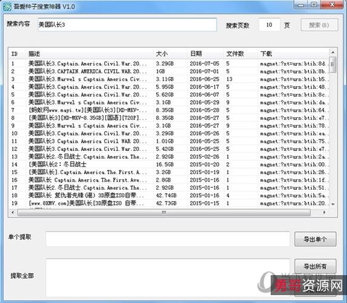Click the 5.95GB size in row 4
Image resolution: width=347 pixels, height=303 pixels.
[x=165, y=87]
